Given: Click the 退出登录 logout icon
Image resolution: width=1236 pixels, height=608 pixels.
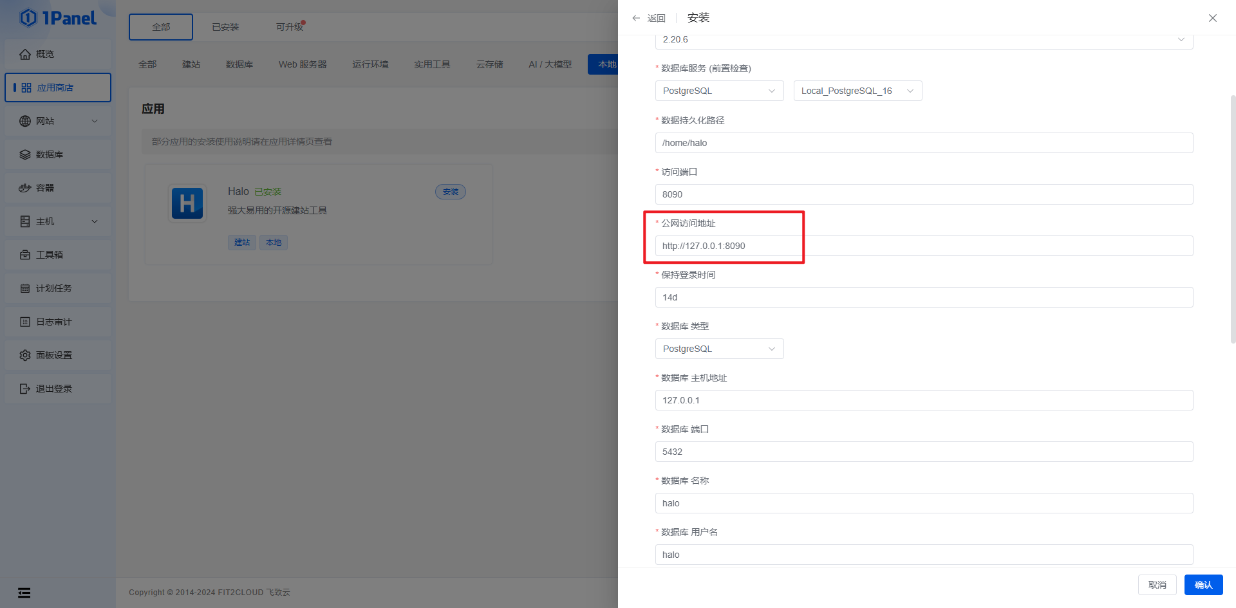Looking at the screenshot, I should (25, 389).
